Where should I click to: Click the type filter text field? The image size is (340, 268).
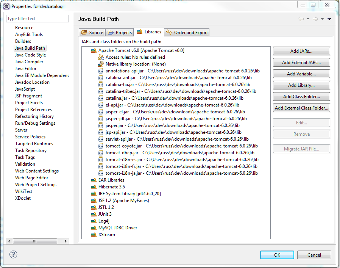37,19
